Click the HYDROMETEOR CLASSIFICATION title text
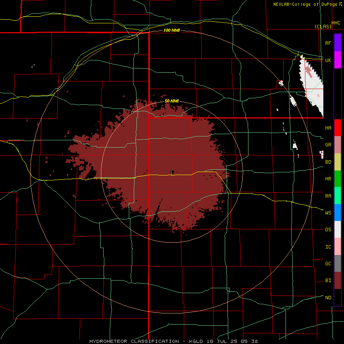Image resolution: width=344 pixels, height=344 pixels. point(134,341)
